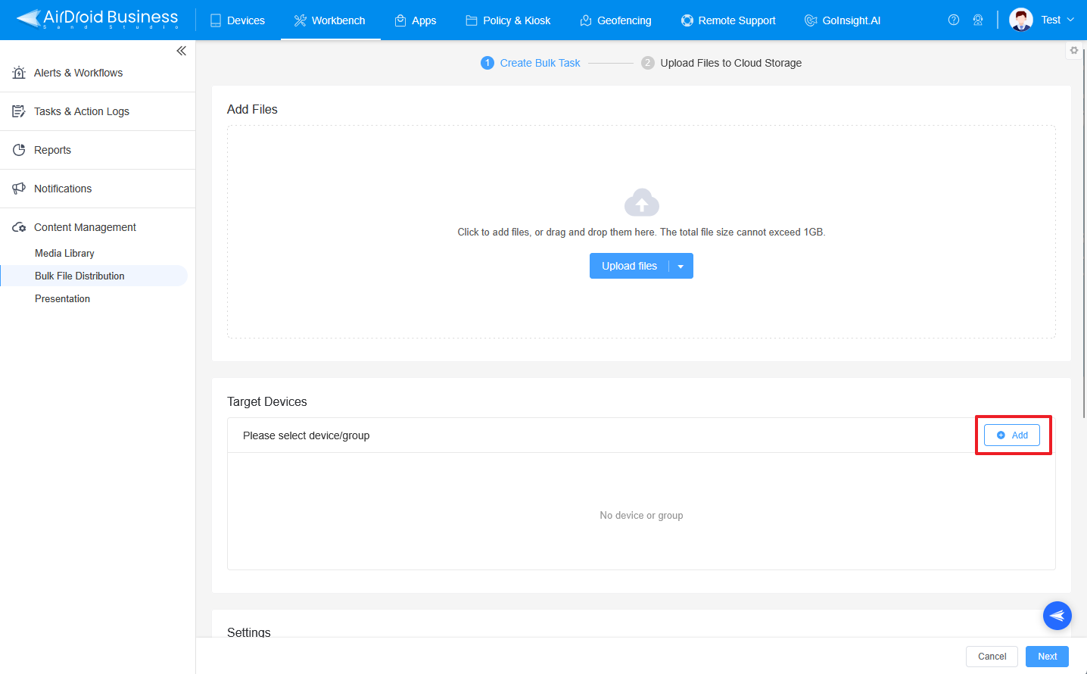Open the floating AirDroid paper-plane chat button

click(1057, 616)
